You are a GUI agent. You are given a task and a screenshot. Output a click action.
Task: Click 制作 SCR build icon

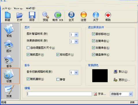(58, 15)
